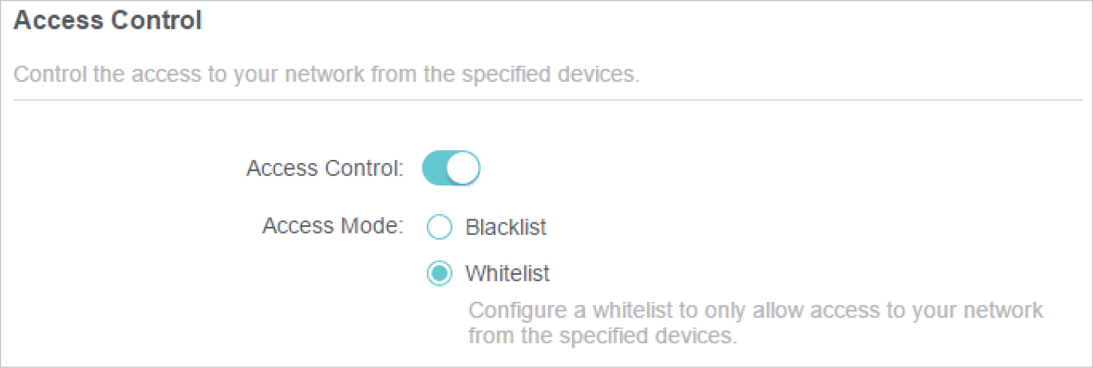Click the "Configure a whitelist" hint text
This screenshot has height=368, width=1093.
coord(755,311)
